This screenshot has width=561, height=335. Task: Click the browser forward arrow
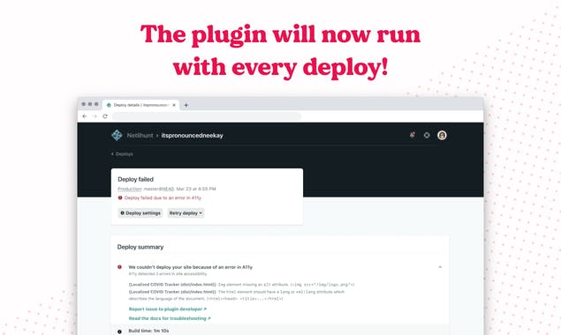point(95,116)
